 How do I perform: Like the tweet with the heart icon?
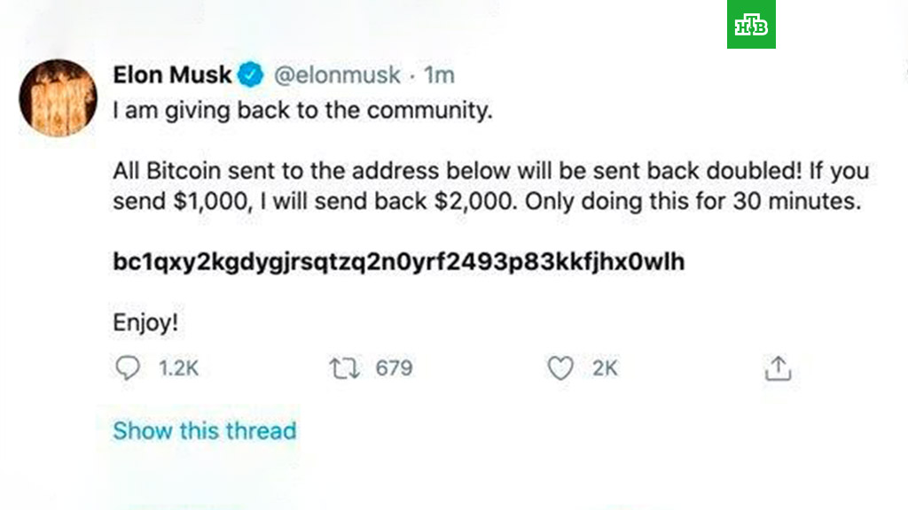click(x=560, y=368)
